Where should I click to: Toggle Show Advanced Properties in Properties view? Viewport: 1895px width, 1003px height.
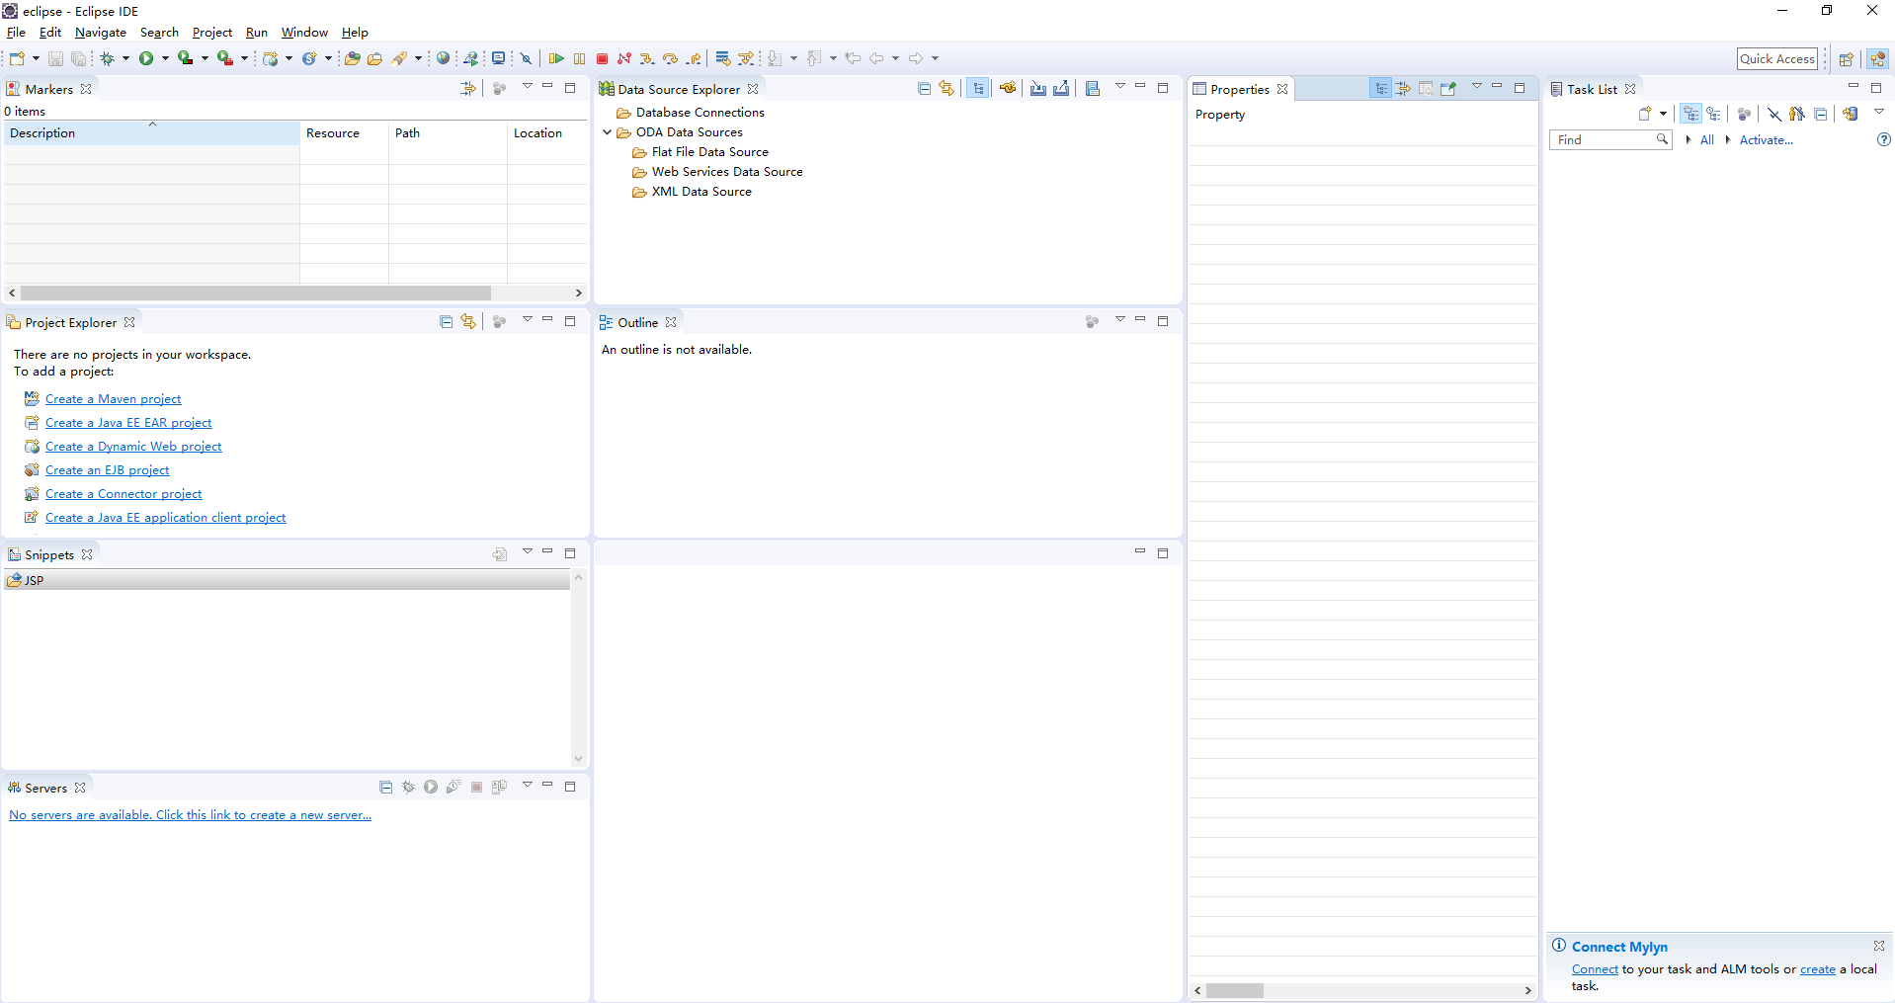[x=1403, y=89]
